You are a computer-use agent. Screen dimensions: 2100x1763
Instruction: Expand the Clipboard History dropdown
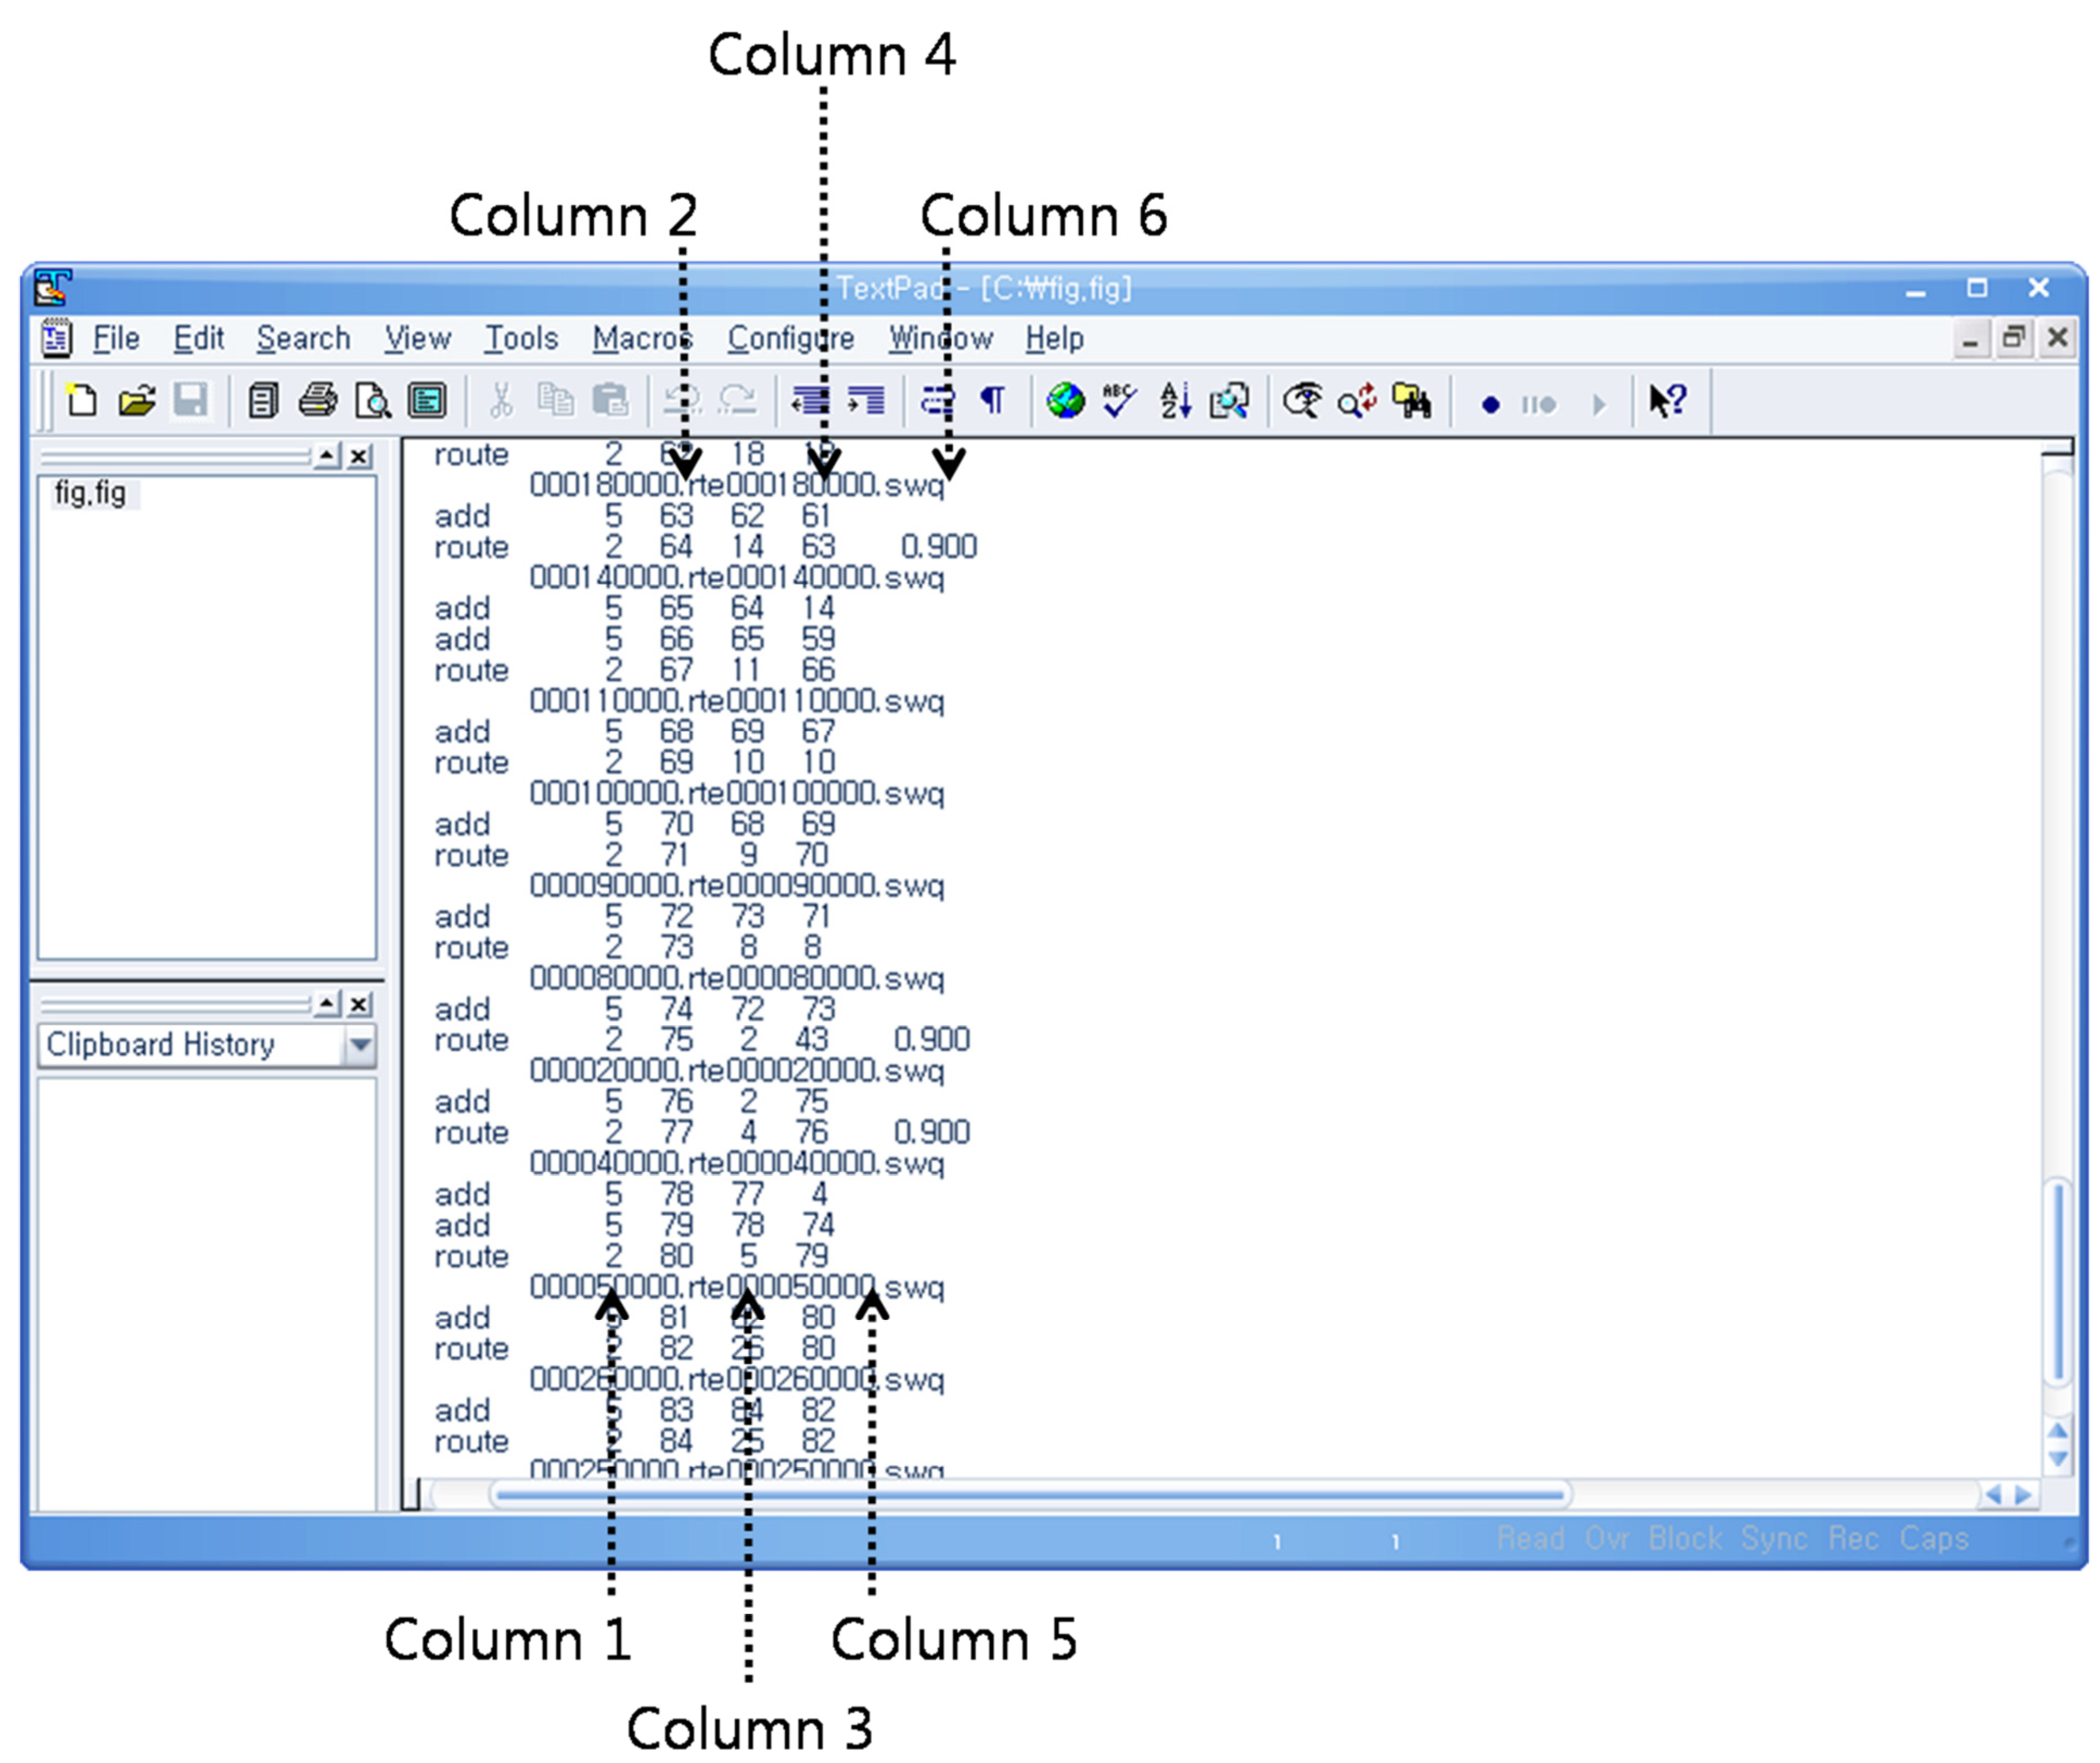pyautogui.click(x=360, y=1046)
